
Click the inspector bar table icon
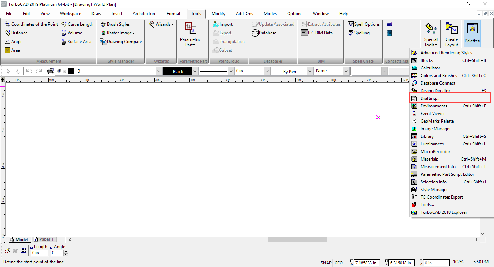click(x=24, y=250)
